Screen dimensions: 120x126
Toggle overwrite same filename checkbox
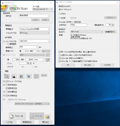coord(60,52)
